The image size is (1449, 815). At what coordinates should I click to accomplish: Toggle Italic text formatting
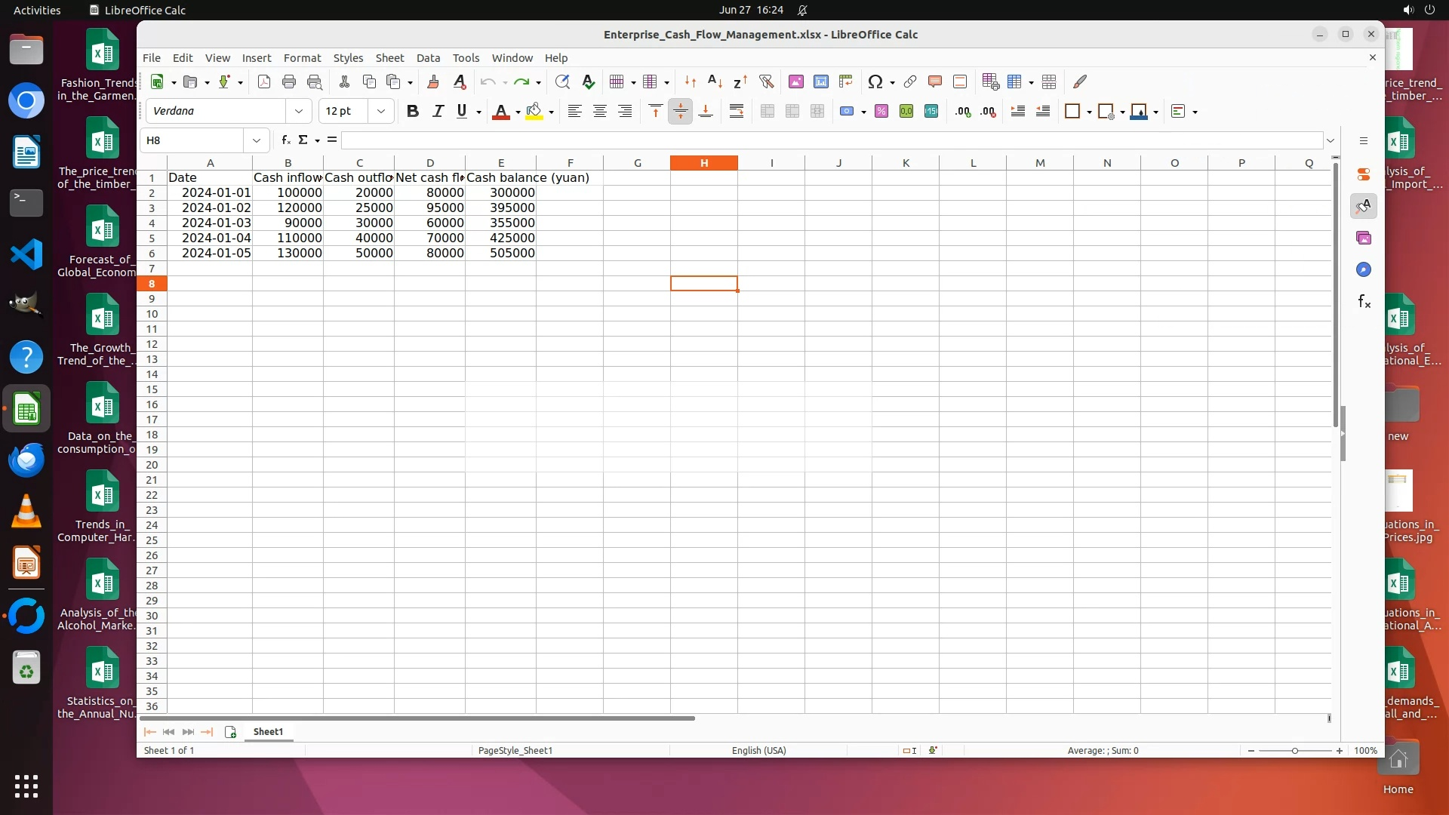[x=438, y=111]
